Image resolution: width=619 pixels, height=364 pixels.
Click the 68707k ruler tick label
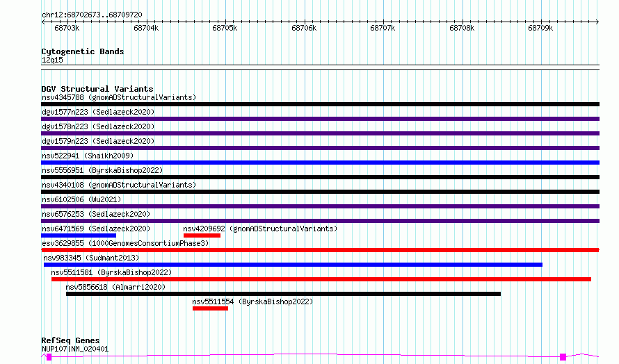[383, 28]
